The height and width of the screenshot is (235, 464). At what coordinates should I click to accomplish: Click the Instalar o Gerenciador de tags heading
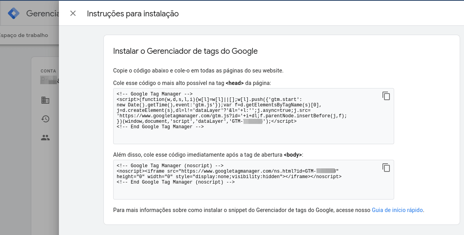click(x=185, y=51)
